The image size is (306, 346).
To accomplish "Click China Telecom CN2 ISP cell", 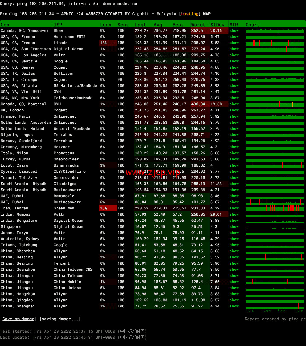I will point(73,270).
